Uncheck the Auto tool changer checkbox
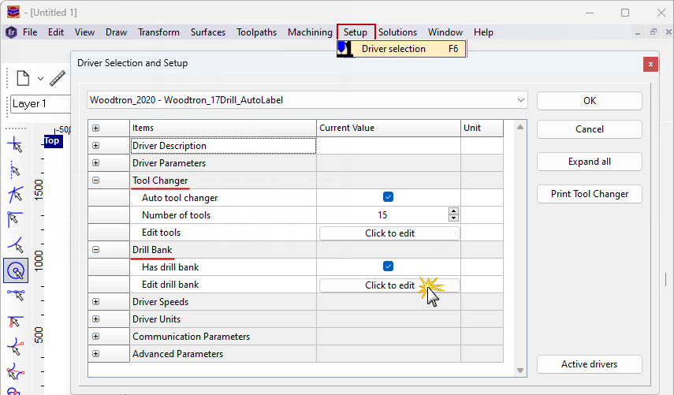Viewport: 674px width, 395px height. [x=388, y=198]
